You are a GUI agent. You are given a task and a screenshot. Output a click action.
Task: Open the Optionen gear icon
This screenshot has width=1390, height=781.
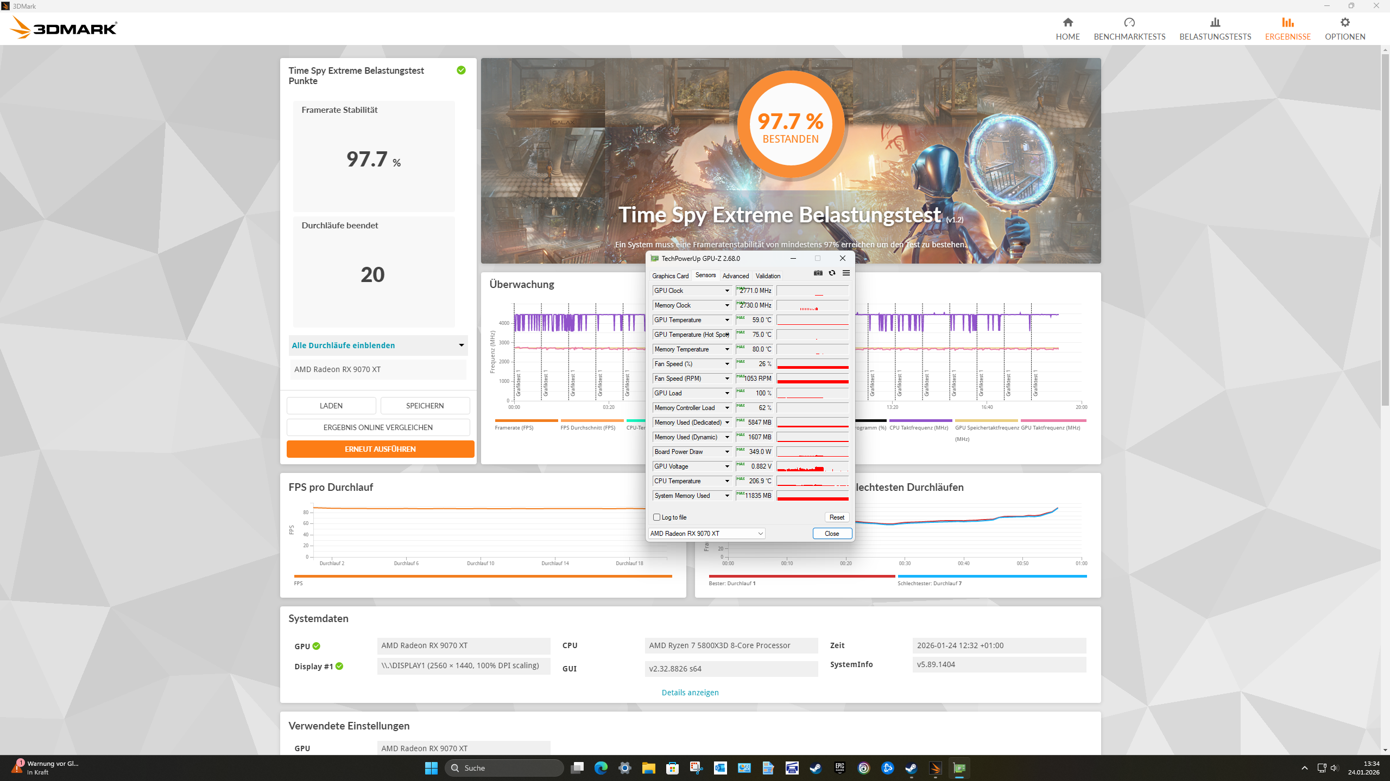(x=1345, y=23)
